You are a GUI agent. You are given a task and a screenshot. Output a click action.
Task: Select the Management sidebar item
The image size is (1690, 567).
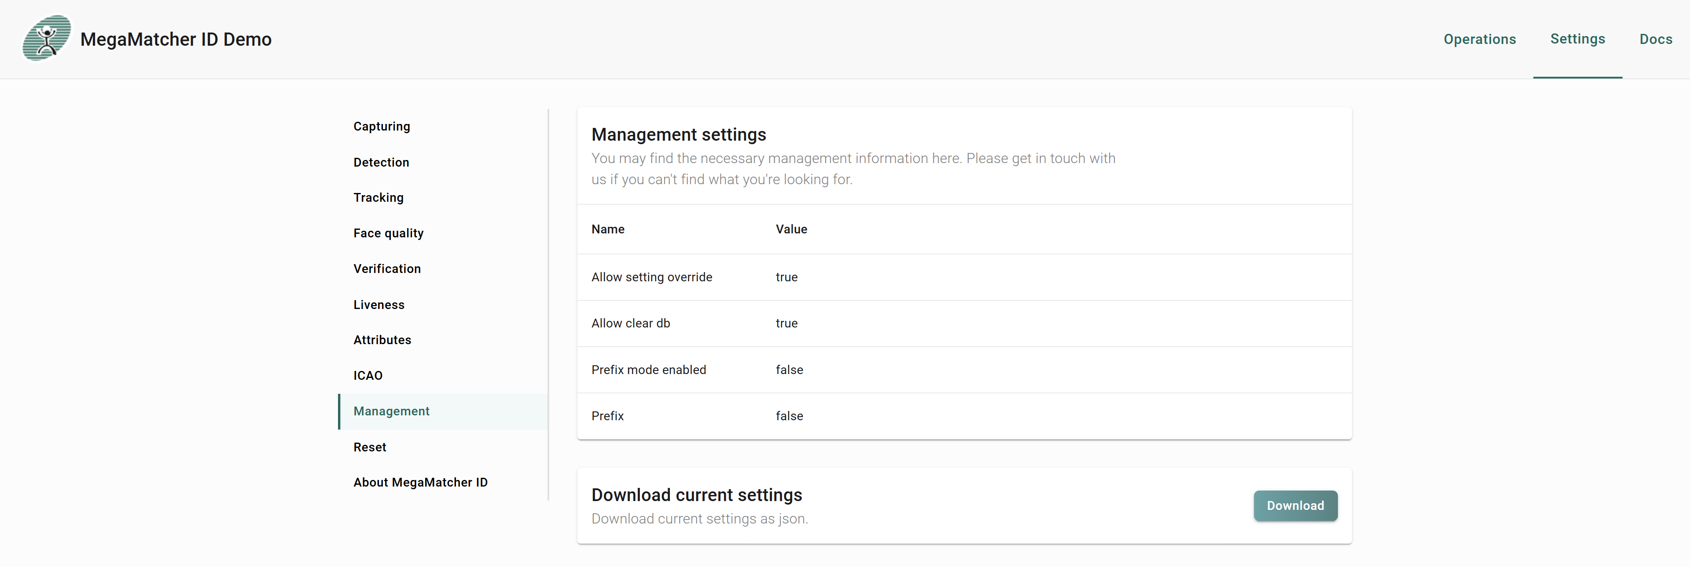pos(444,411)
